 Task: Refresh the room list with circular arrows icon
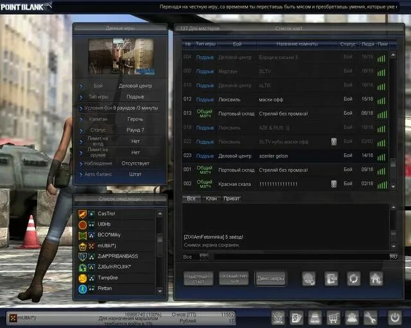click(354, 279)
